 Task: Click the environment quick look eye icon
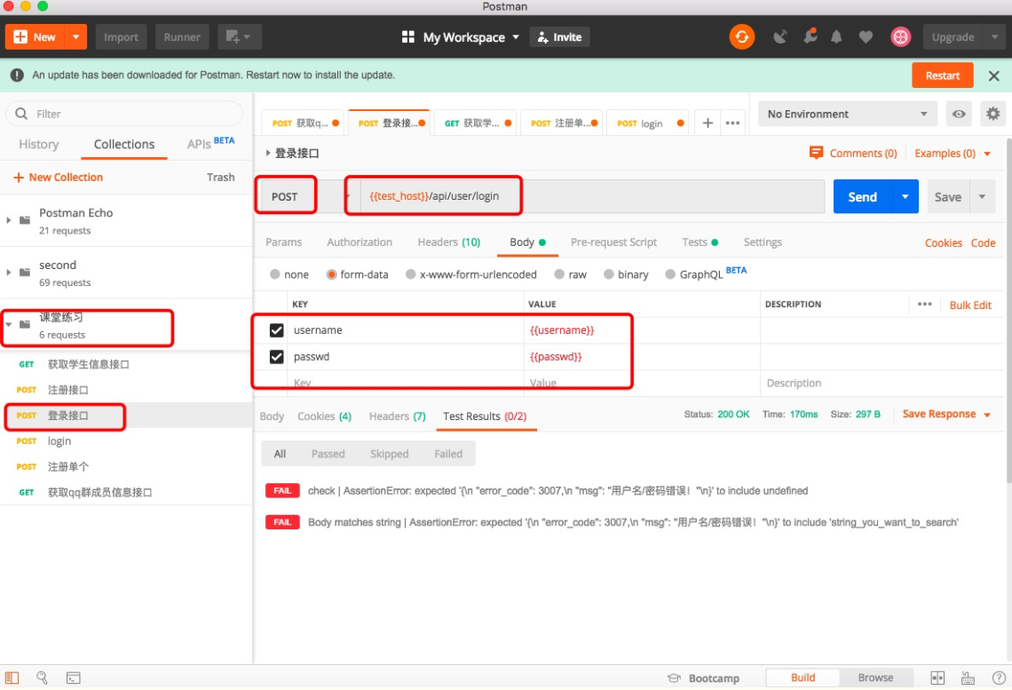[x=959, y=115]
